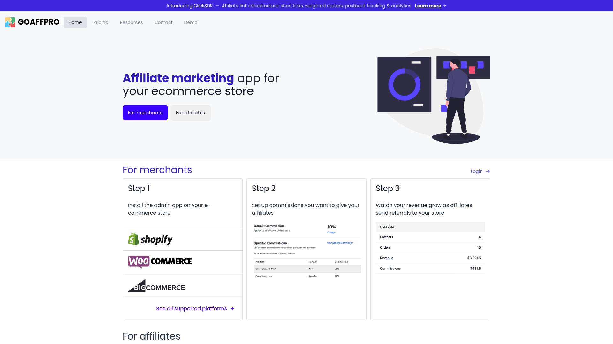Open the Demo page
This screenshot has height=344, width=613.
191,22
